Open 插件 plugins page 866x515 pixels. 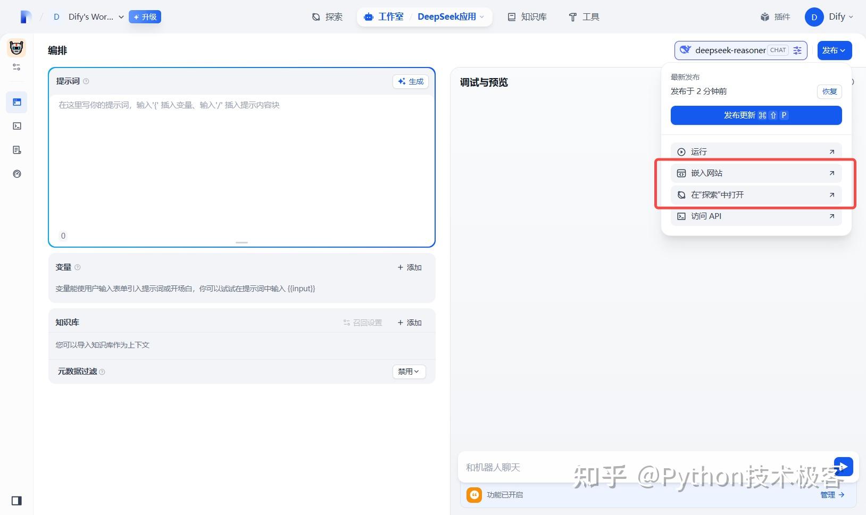[x=776, y=17]
